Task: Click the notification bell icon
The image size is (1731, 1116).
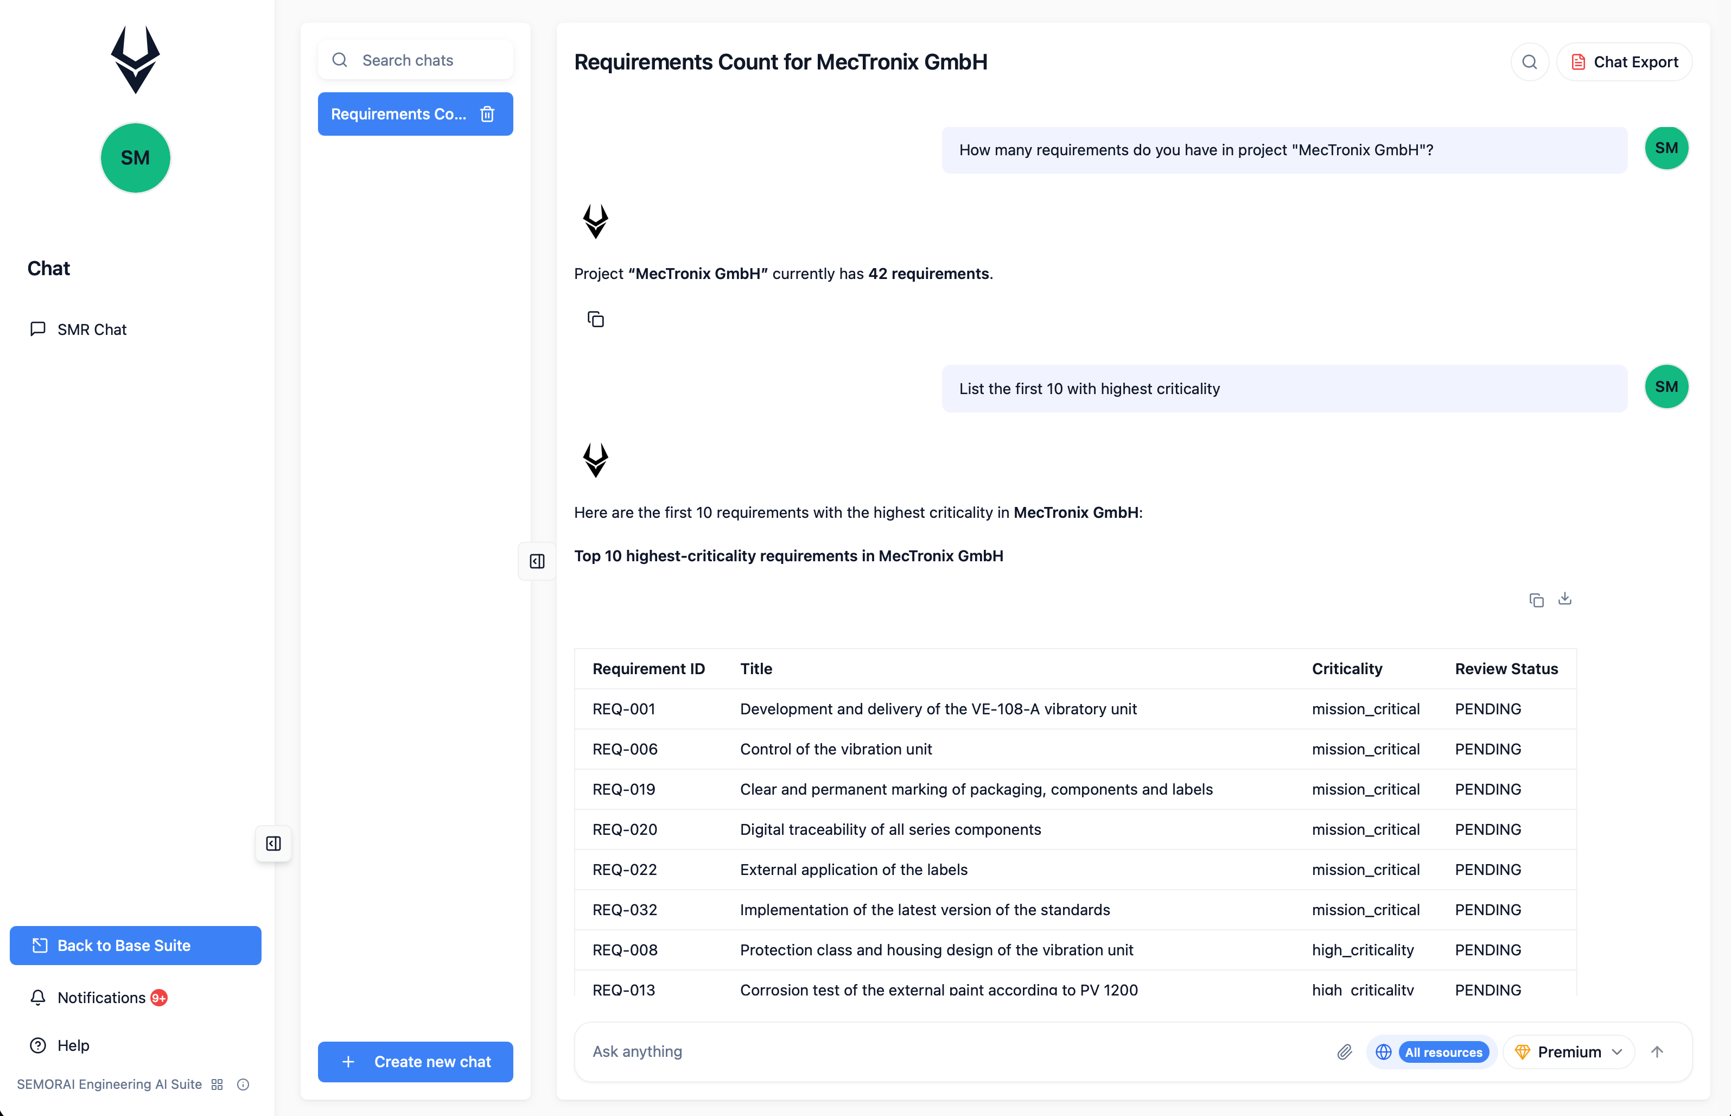Action: tap(39, 997)
